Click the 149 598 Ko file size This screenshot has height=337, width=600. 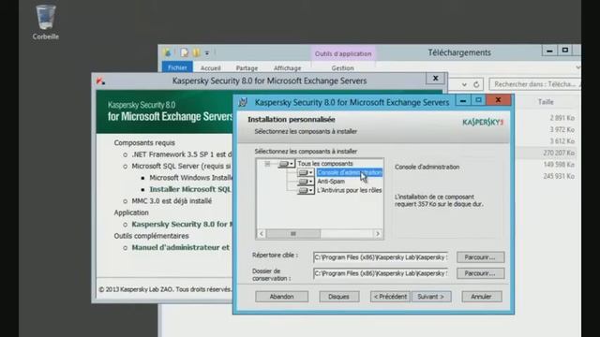pyautogui.click(x=559, y=165)
